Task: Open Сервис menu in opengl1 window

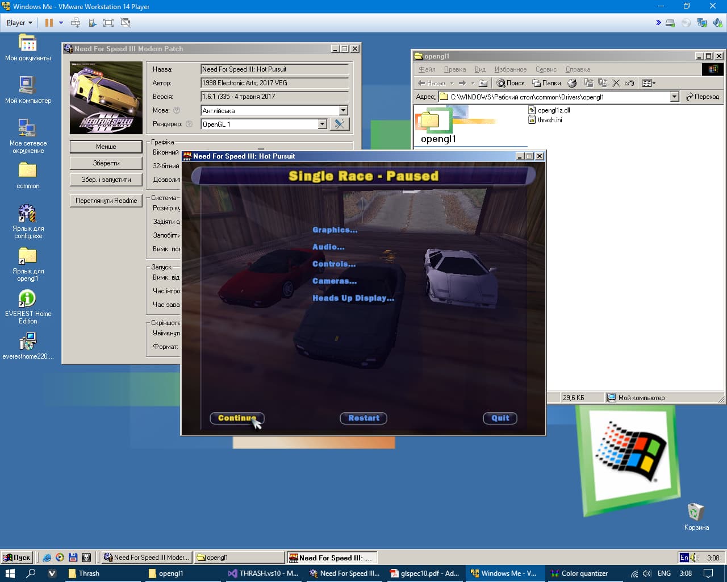Action: [x=546, y=69]
